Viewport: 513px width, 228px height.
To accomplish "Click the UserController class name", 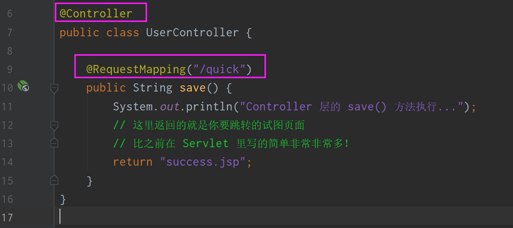I will [x=192, y=33].
